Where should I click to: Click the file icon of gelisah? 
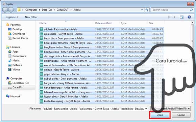click(x=41, y=70)
